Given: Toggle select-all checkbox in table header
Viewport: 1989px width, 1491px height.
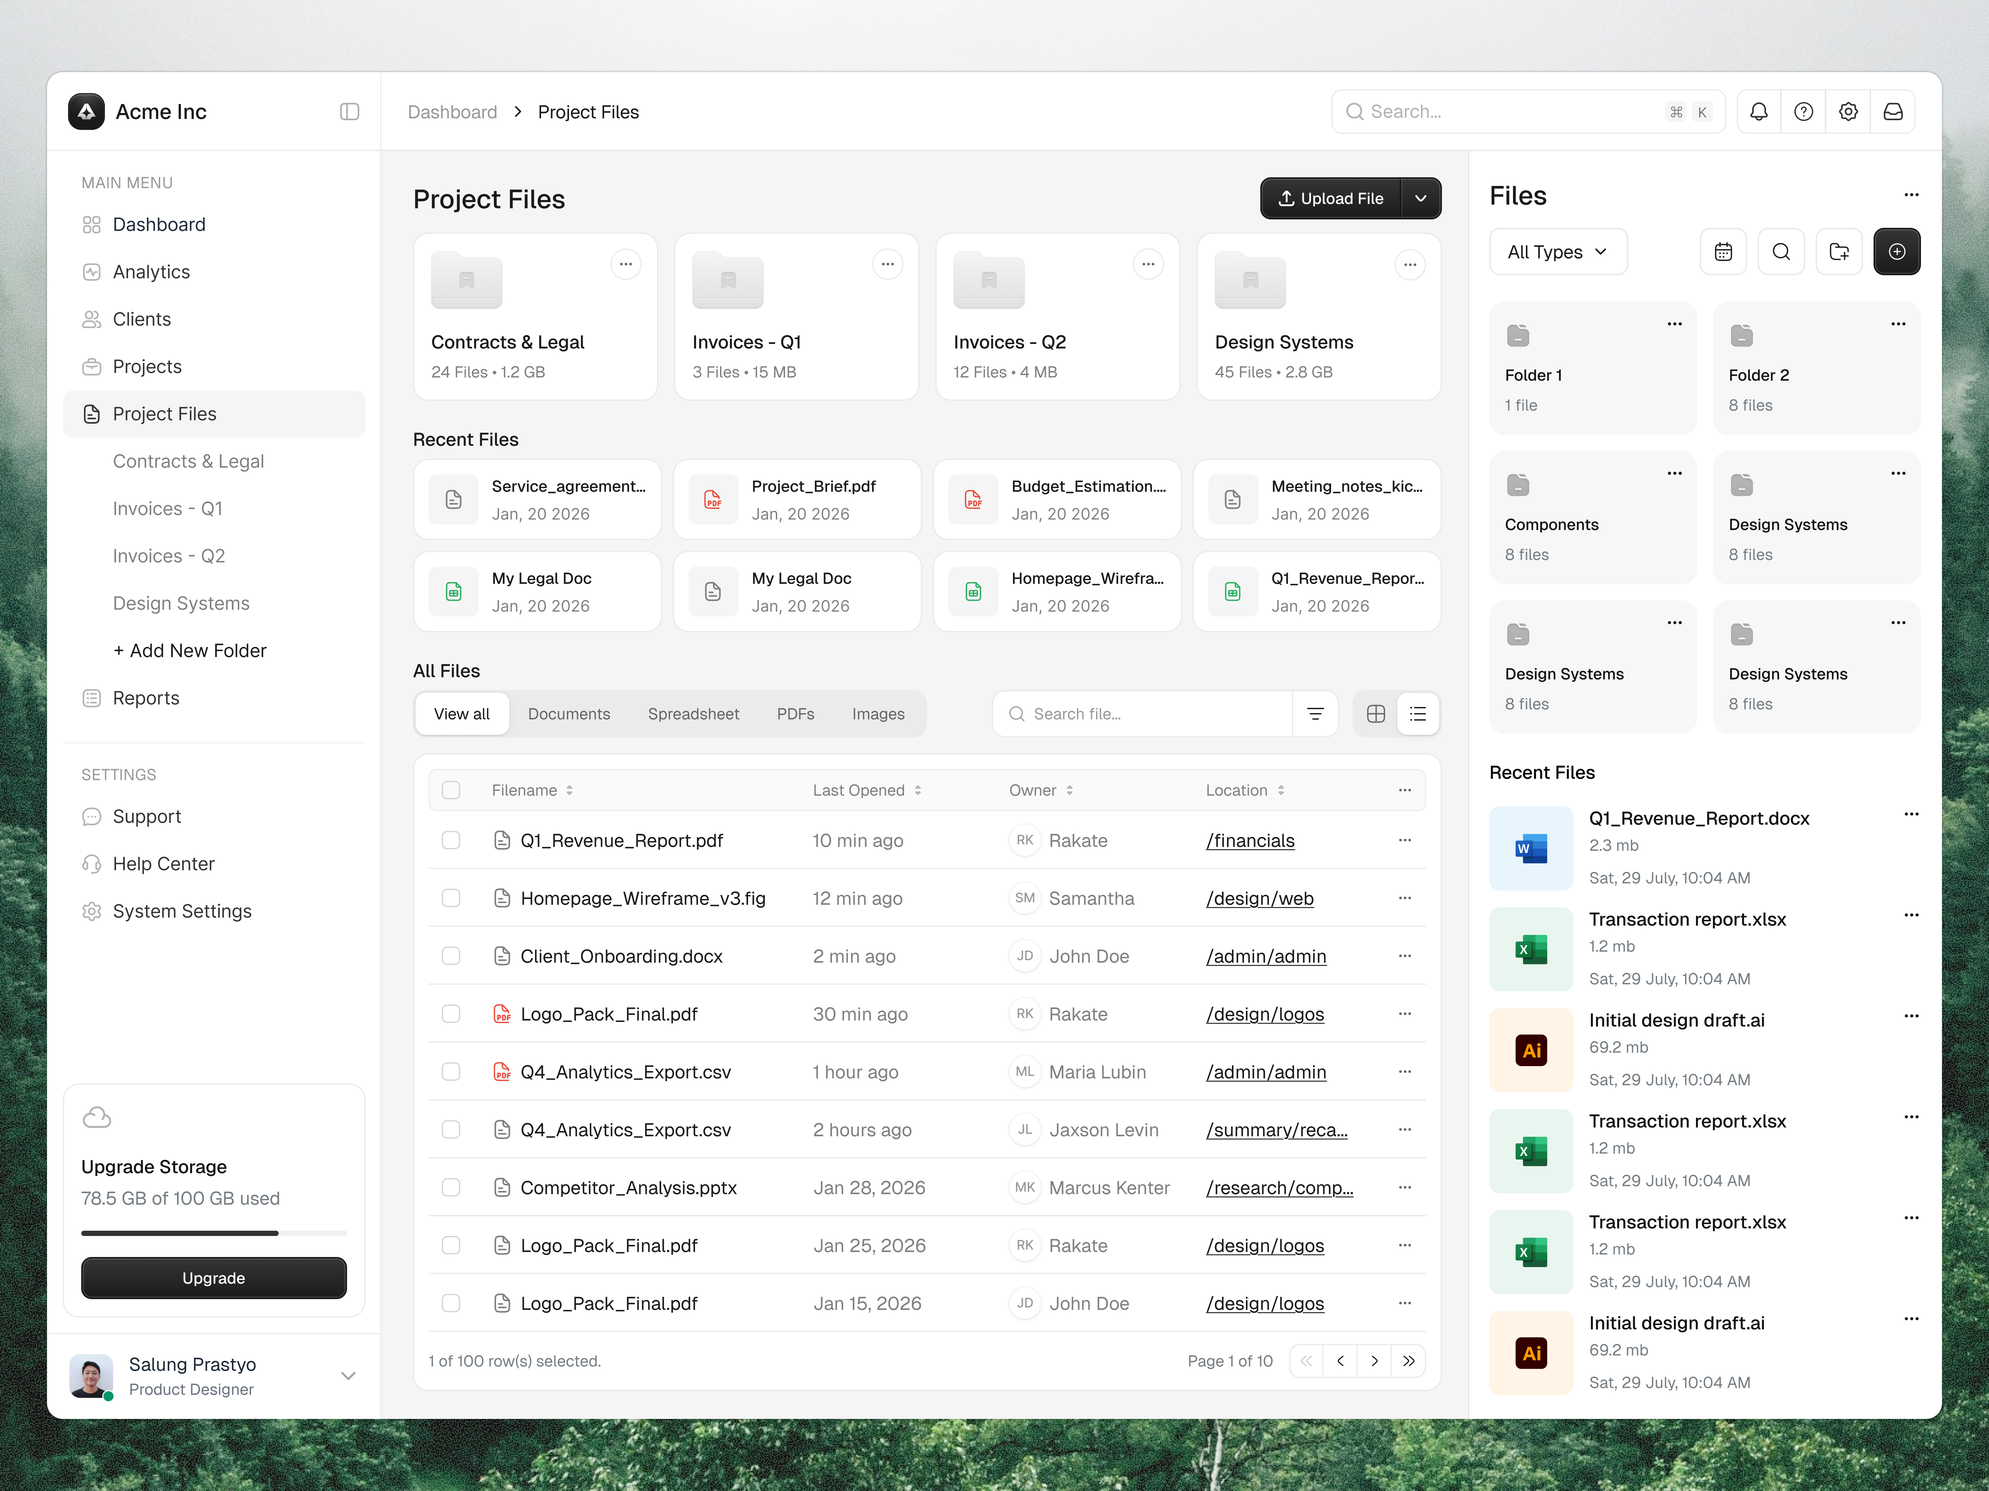Looking at the screenshot, I should (x=451, y=790).
